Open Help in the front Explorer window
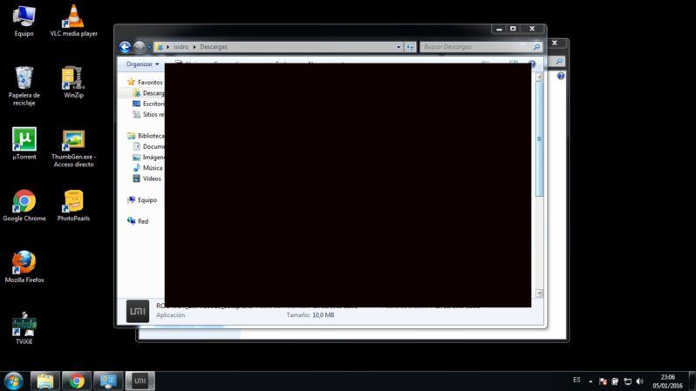696x391 pixels. tap(532, 64)
